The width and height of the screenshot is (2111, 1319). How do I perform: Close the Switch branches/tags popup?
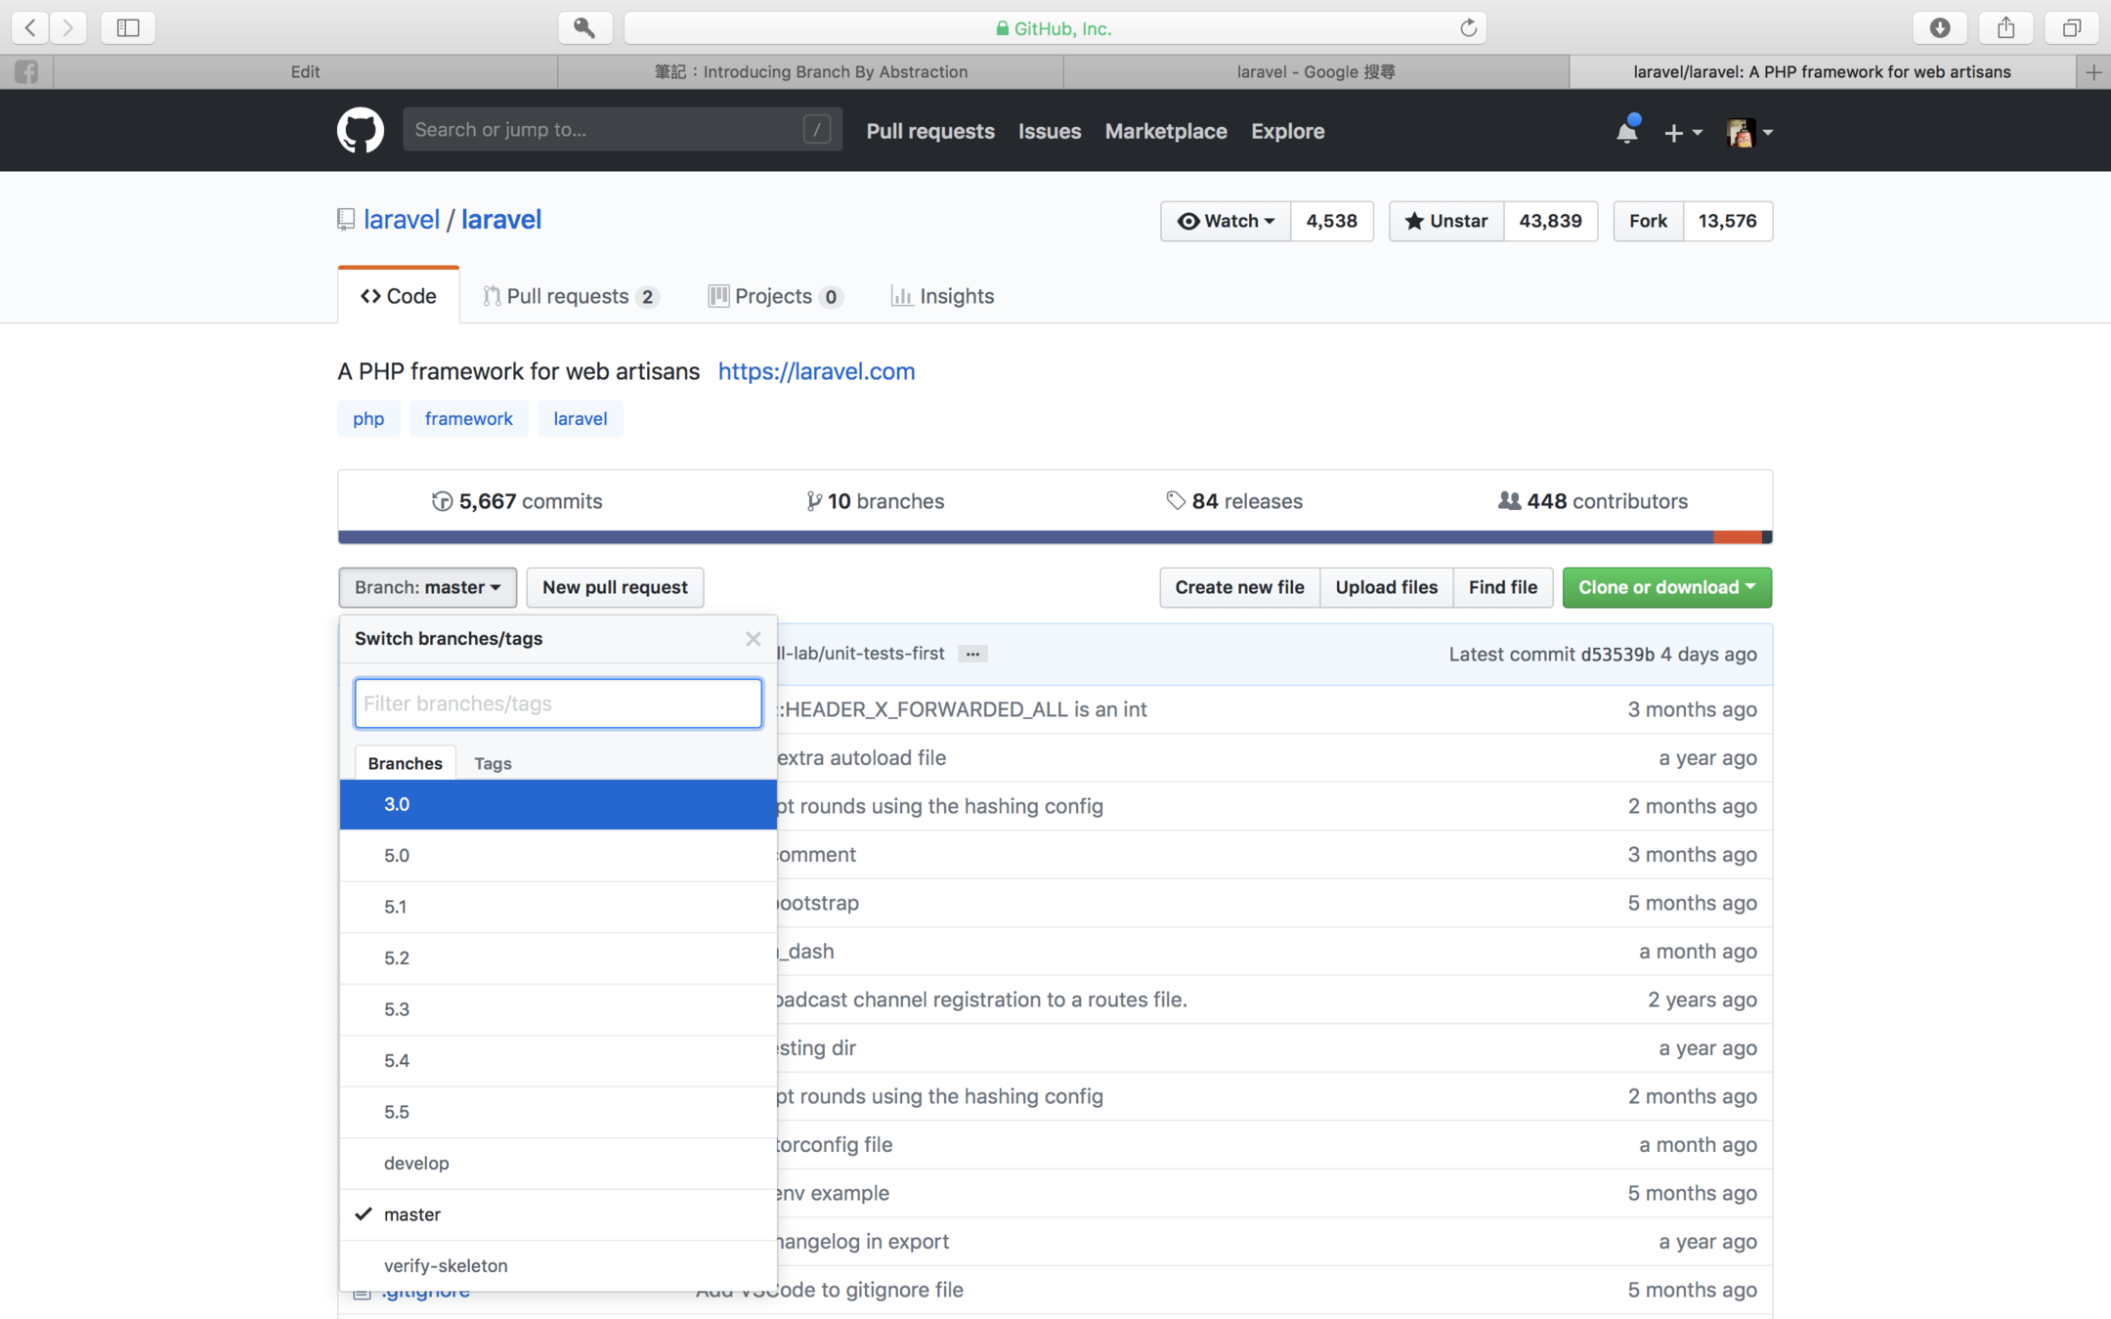[753, 639]
